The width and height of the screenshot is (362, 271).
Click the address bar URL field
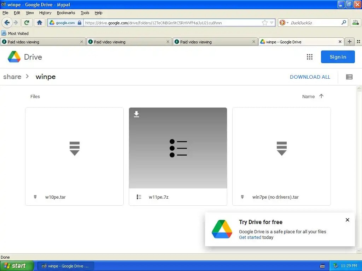[x=173, y=23]
